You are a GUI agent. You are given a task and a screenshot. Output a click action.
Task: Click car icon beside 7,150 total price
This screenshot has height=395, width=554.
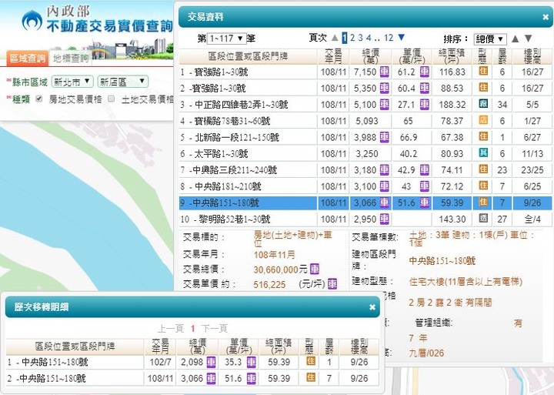(385, 72)
